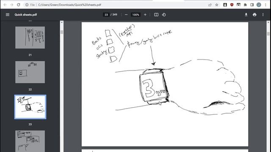
Task: Open the page 22 thumbnail
Action: (x=30, y=72)
